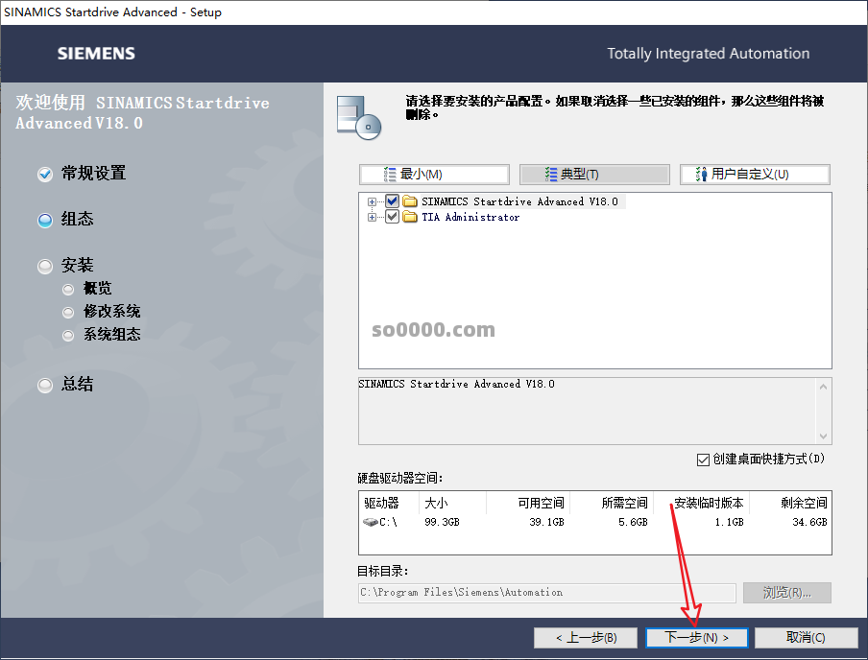The width and height of the screenshot is (868, 660).
Task: Uncheck SINAMICS Startdrive Advanced V18.0 checkbox
Action: 392,200
